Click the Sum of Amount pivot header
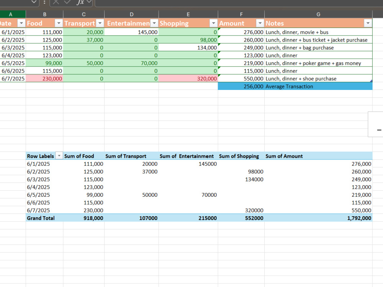Image resolution: width=383 pixels, height=287 pixels. 318,156
